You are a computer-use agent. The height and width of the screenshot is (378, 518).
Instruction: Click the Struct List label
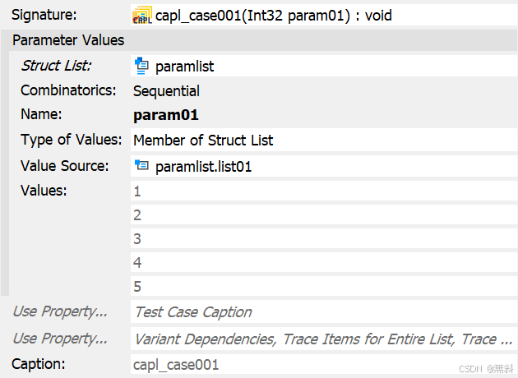pos(56,66)
